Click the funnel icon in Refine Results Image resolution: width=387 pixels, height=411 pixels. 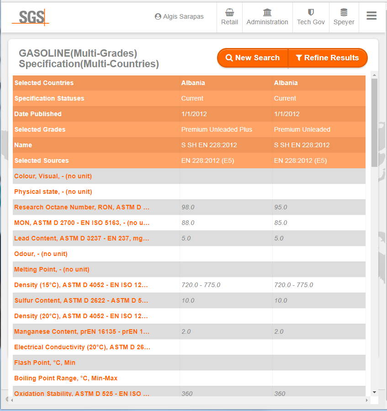(299, 58)
